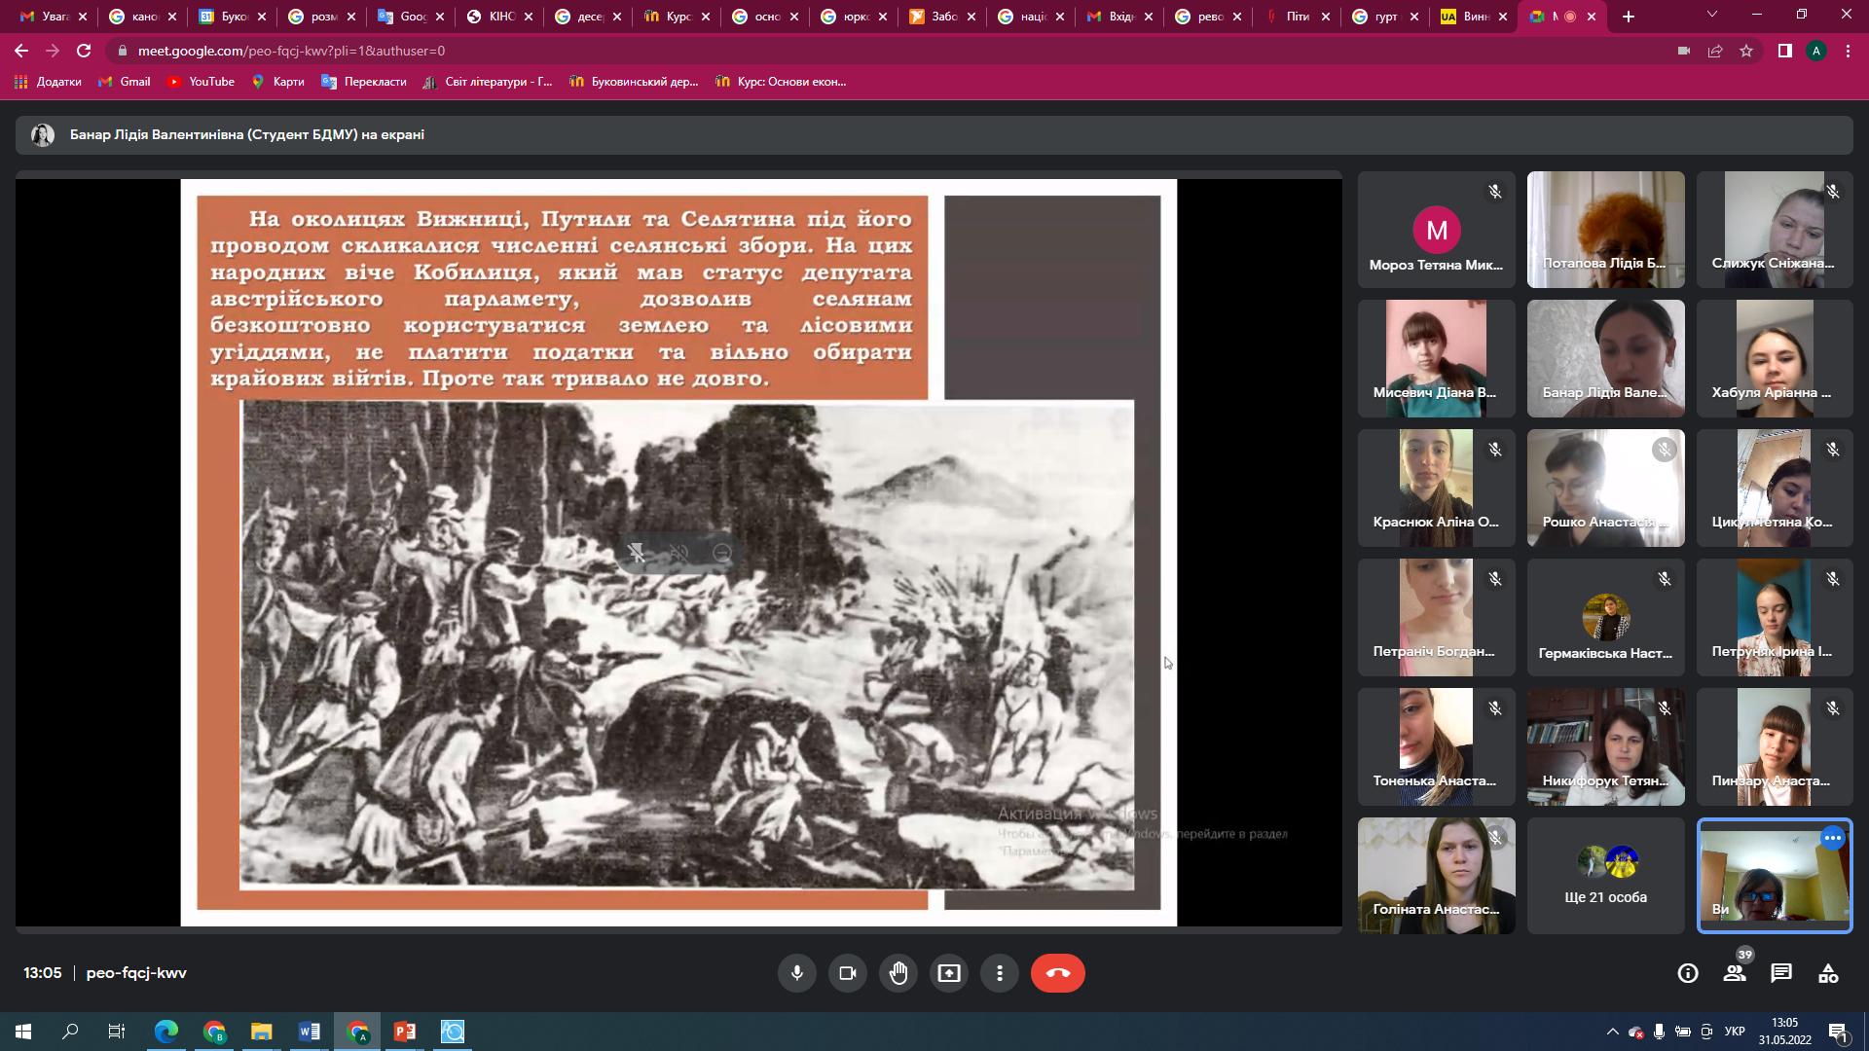Open the Карти bookmark
This screenshot has height=1051, width=1869.
(278, 82)
